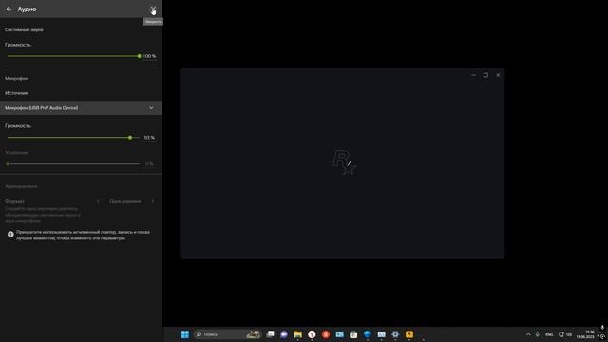Open the monitor app icon on taskbar
This screenshot has height=342, width=608.
(x=381, y=334)
